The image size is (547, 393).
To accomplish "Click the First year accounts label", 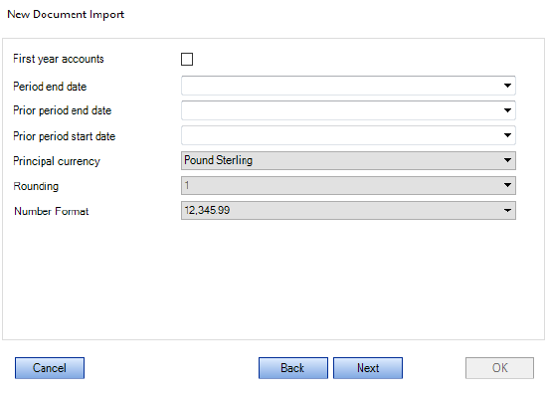I will click(x=59, y=59).
